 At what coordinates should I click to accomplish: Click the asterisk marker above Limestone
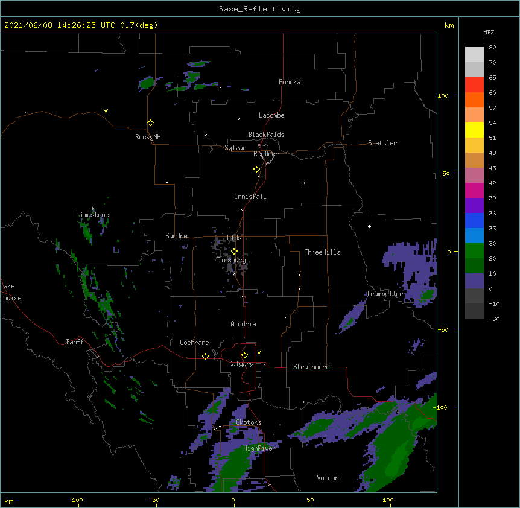pyautogui.click(x=92, y=209)
